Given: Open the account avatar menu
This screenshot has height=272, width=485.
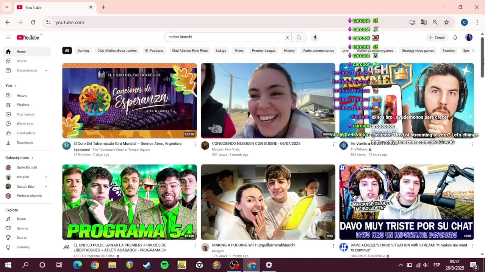Looking at the screenshot, I should [469, 37].
